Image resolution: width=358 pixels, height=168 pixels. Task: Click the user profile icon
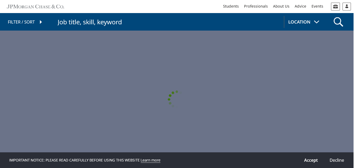coord(346,7)
